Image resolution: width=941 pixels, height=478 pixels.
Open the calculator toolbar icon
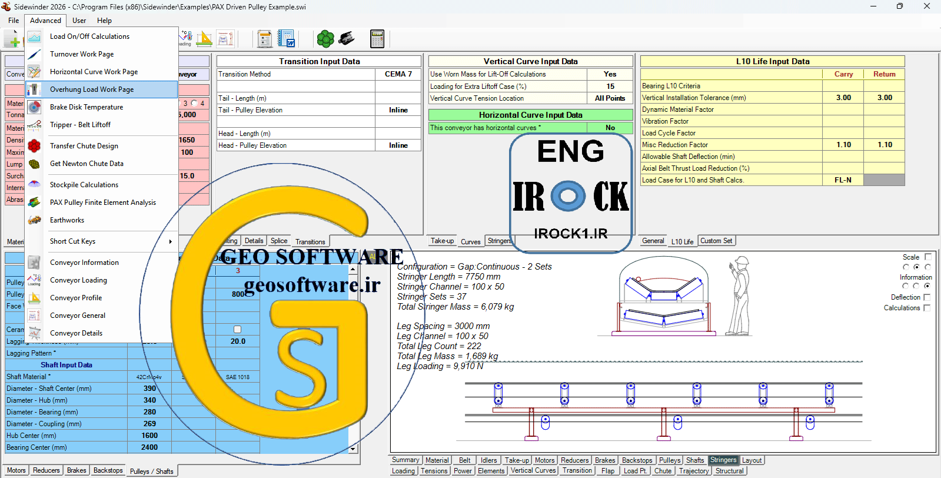pos(377,39)
